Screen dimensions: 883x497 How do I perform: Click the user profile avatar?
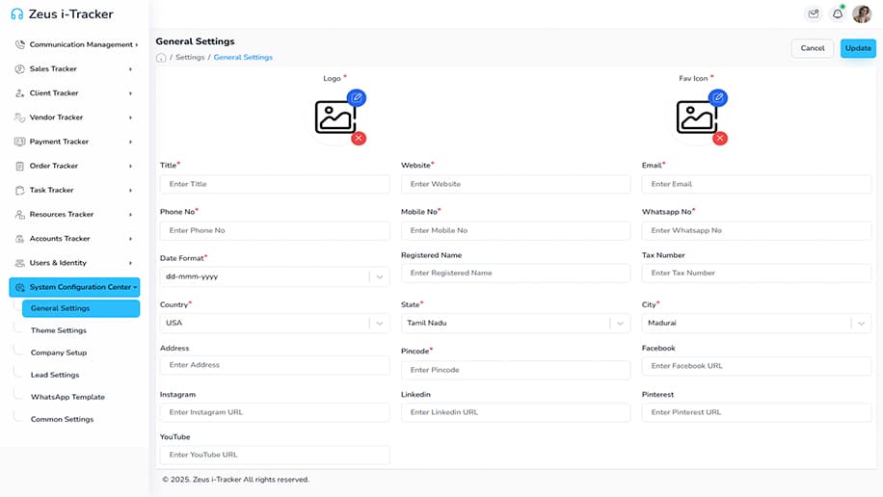(x=862, y=14)
